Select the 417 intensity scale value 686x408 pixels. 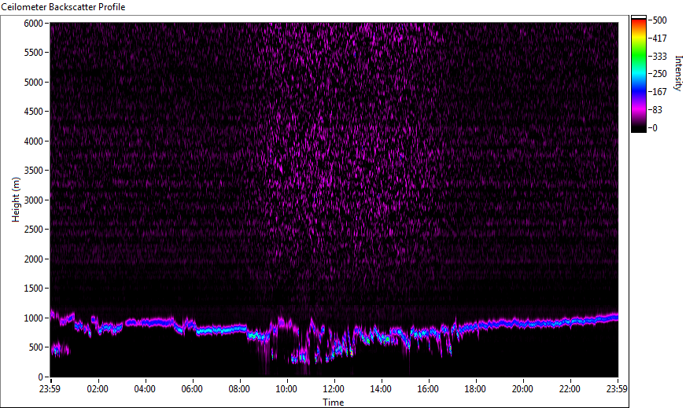point(659,38)
